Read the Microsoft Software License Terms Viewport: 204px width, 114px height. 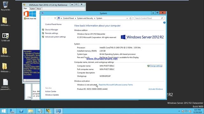coord(116,85)
